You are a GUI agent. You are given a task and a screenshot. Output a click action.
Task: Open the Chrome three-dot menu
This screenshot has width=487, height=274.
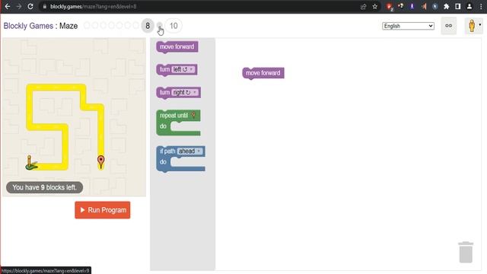pyautogui.click(x=481, y=7)
